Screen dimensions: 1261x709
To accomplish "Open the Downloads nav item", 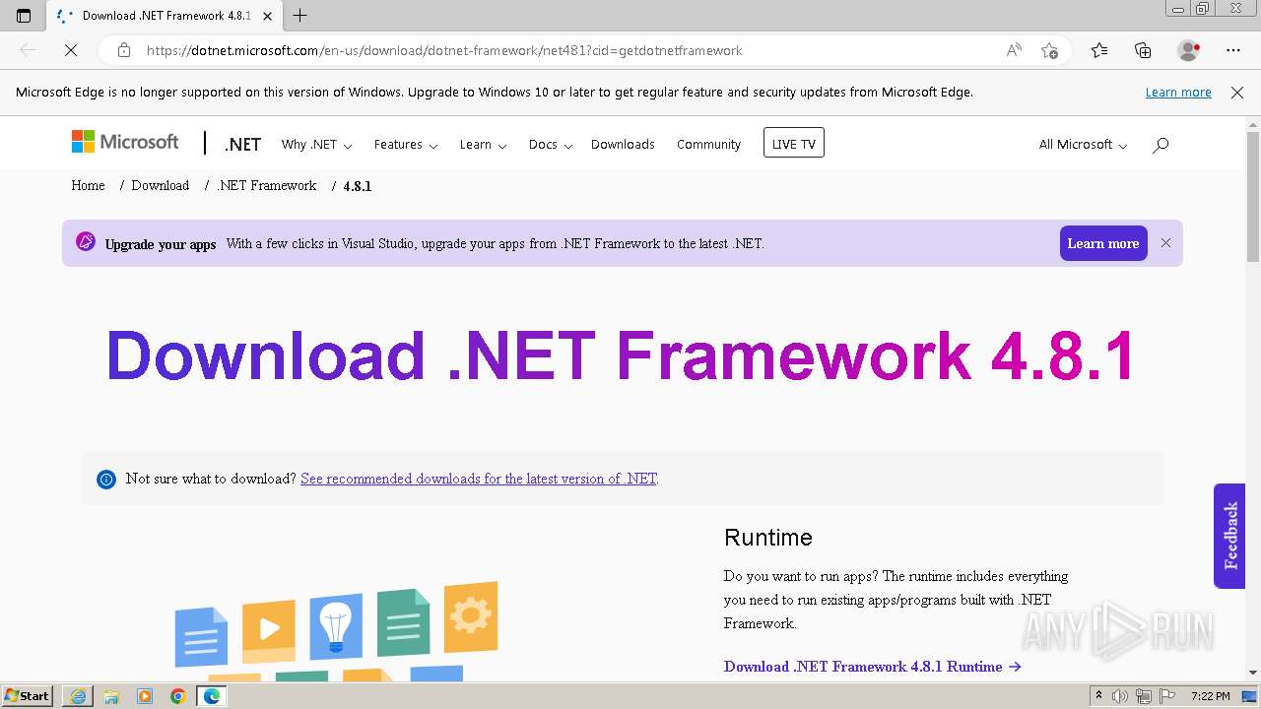I will pos(623,144).
